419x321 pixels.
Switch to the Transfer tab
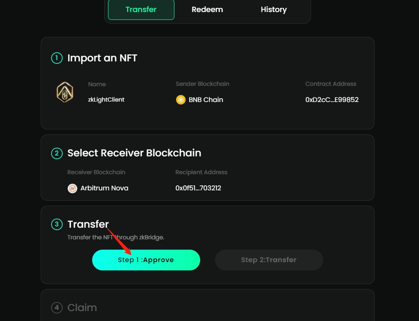coord(141,10)
